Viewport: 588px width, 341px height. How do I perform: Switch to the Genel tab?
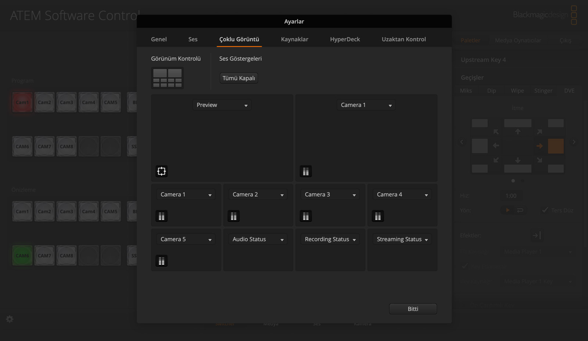(159, 39)
